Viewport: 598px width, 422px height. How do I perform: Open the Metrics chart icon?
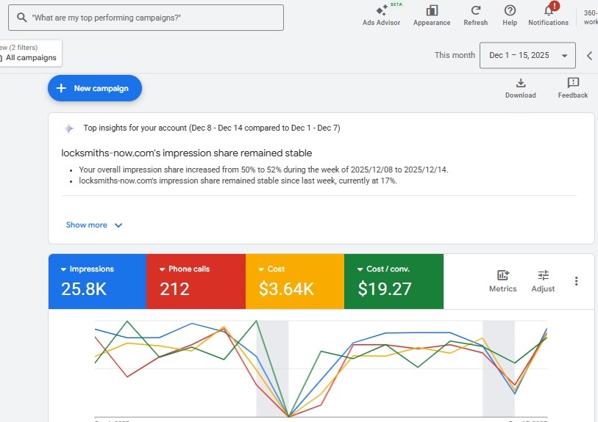pos(503,275)
